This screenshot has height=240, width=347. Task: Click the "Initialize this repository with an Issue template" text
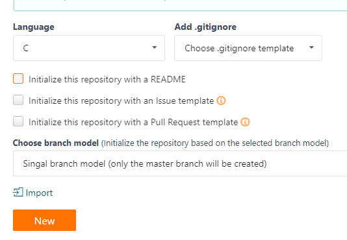pos(122,101)
